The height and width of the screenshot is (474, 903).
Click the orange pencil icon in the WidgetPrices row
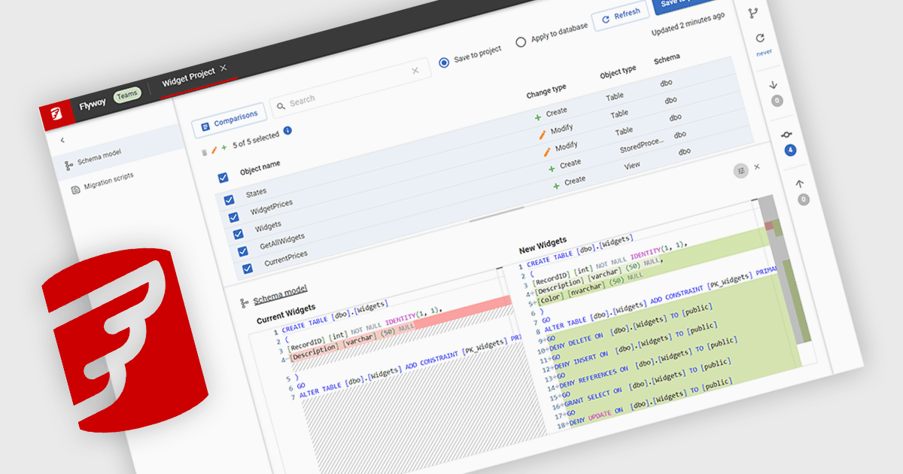click(543, 135)
